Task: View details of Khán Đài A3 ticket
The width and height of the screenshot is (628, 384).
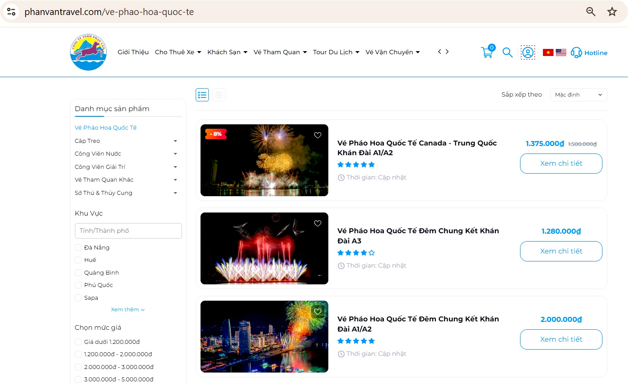Action: point(561,251)
